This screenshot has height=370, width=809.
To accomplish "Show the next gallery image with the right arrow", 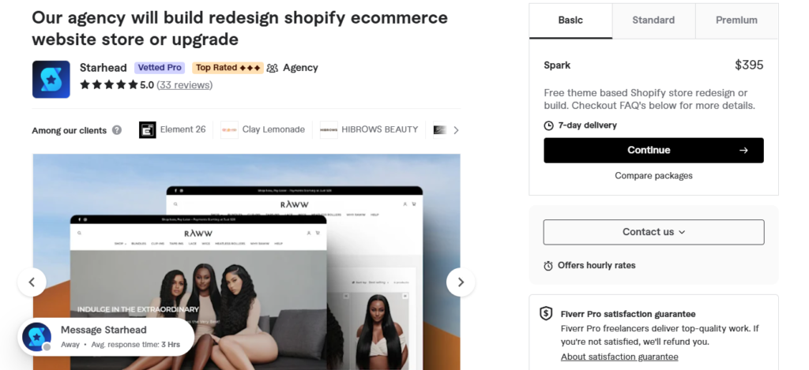I will point(461,282).
